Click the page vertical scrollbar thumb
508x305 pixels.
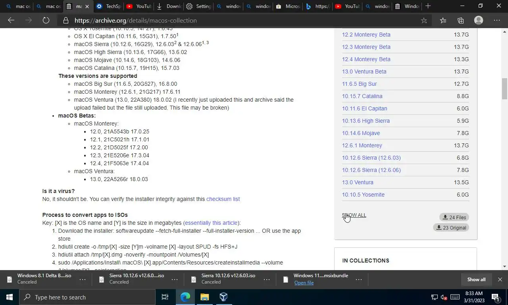[x=504, y=89]
